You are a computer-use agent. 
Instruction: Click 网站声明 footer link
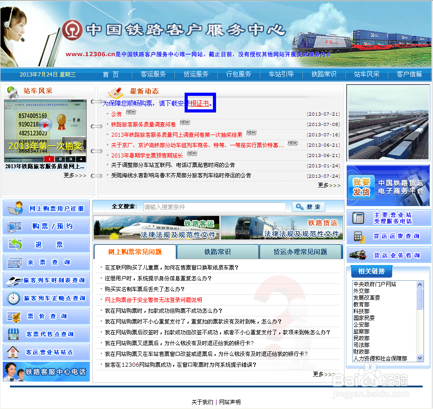click(230, 402)
